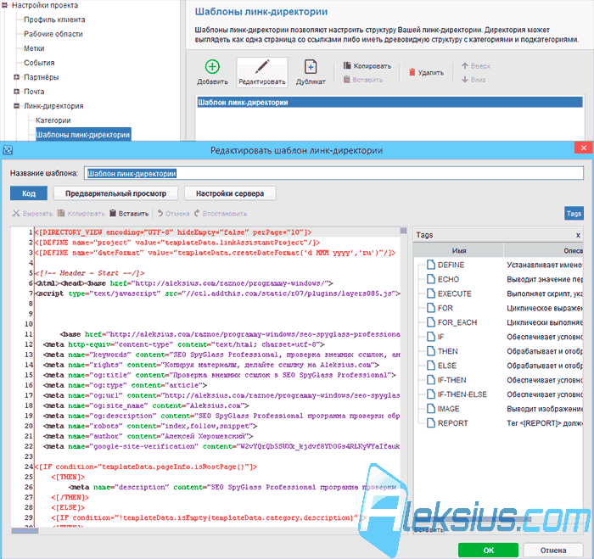Select the IF tag entry
The width and height of the screenshot is (594, 559).
440,337
